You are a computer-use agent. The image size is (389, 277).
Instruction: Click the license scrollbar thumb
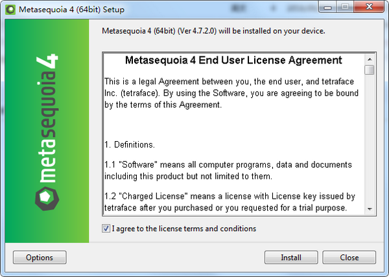[x=369, y=70]
